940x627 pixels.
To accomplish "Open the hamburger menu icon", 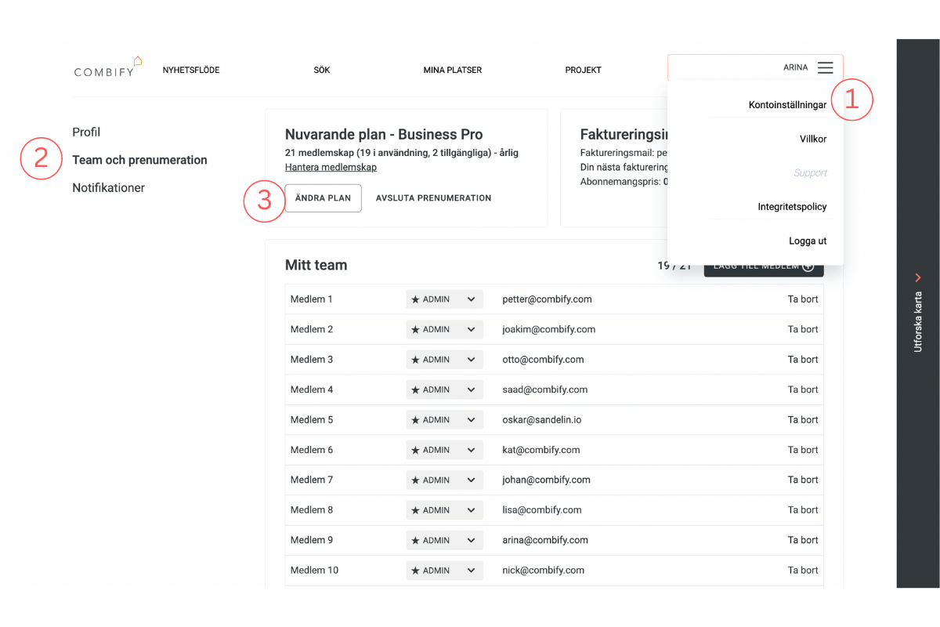I will click(825, 68).
